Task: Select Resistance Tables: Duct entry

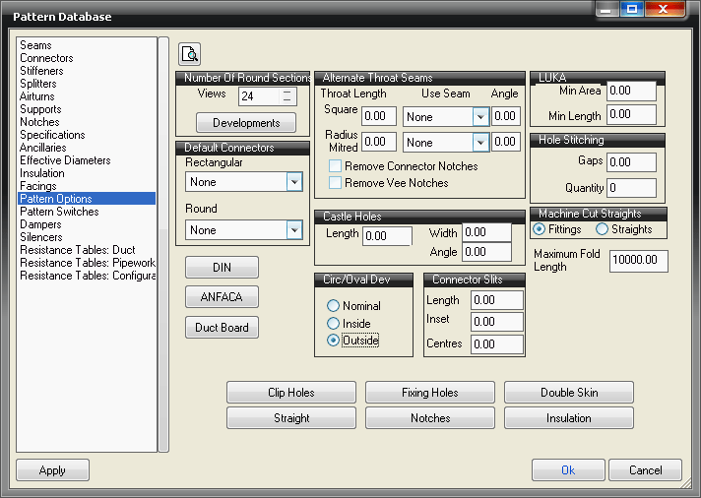Action: pos(78,250)
